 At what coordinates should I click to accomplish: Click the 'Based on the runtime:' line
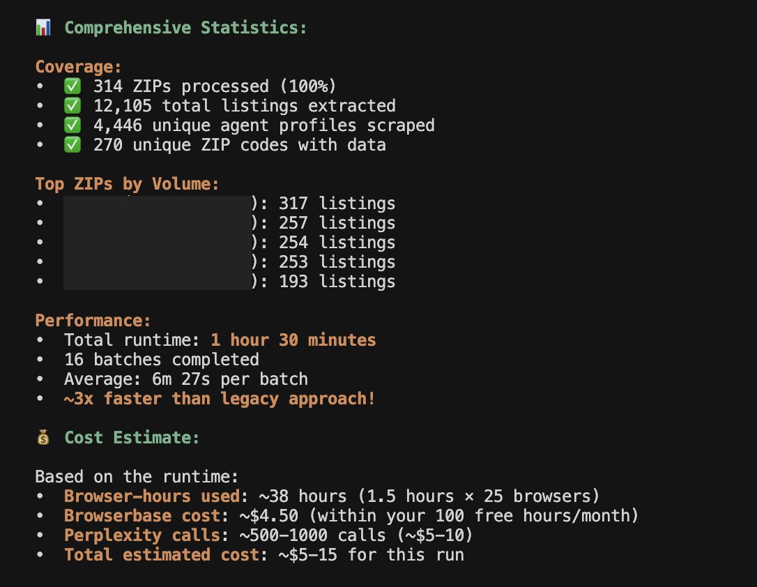[137, 477]
